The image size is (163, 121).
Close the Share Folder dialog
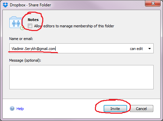pyautogui.click(x=153, y=3)
